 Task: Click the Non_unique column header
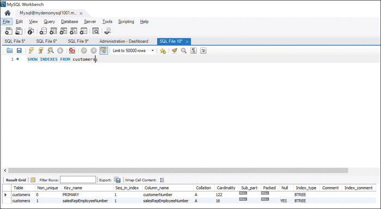48,188
